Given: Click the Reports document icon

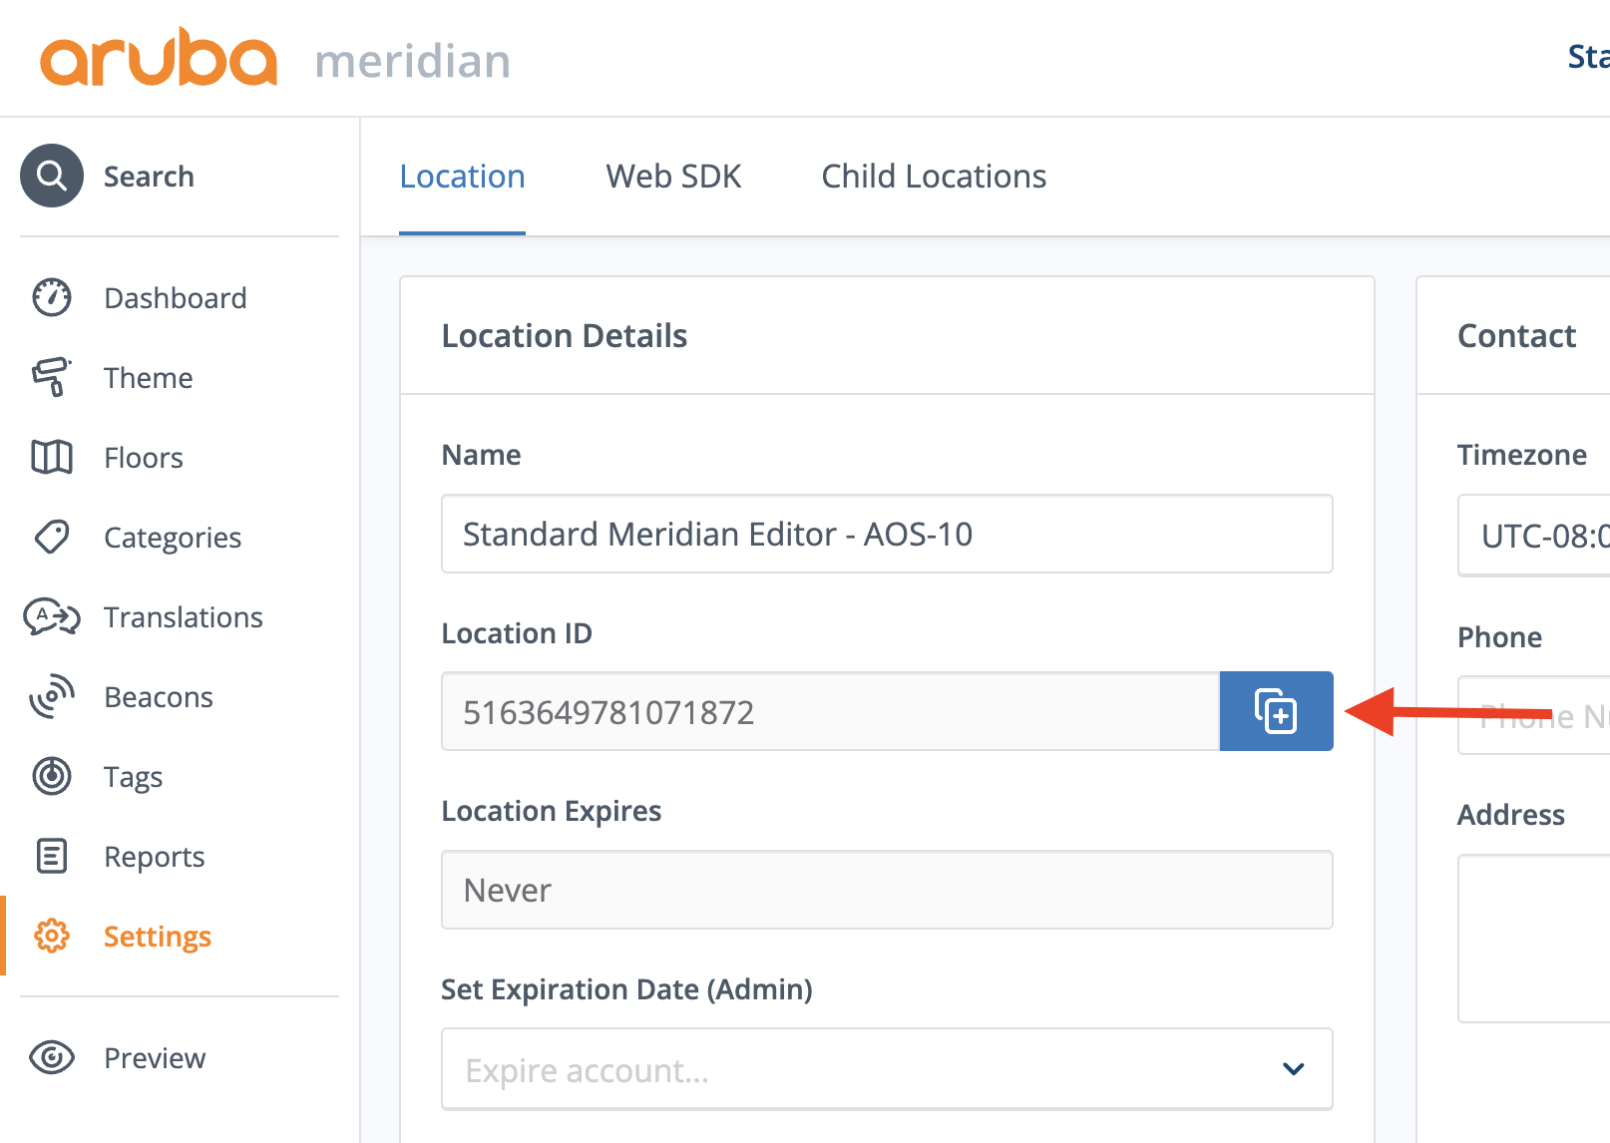Looking at the screenshot, I should [x=52, y=856].
